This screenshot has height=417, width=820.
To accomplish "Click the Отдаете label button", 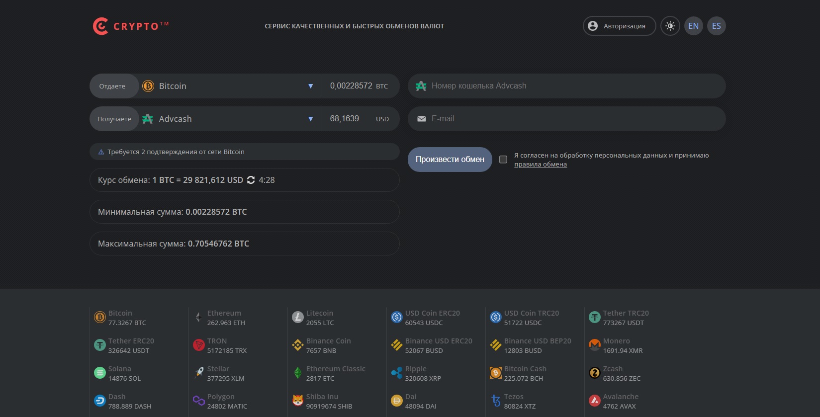I will click(114, 86).
